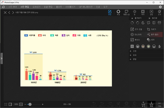Toggle the split view panel icon
This screenshot has width=164, height=108.
(x=10, y=104)
